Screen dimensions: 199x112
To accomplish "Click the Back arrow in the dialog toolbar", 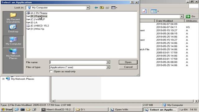I will 96,7.
